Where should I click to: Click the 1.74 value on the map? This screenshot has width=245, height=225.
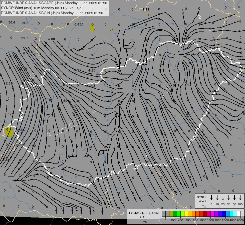[6, 160]
